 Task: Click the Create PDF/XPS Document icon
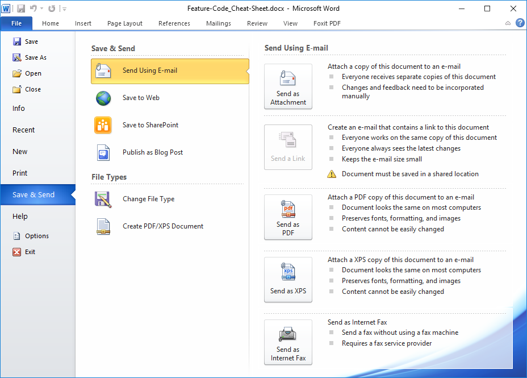(x=103, y=226)
